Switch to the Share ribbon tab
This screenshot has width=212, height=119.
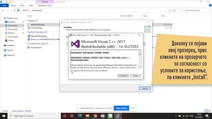click(22, 6)
